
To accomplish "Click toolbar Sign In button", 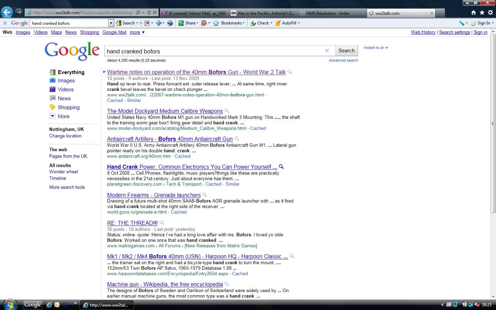I will pos(482,23).
